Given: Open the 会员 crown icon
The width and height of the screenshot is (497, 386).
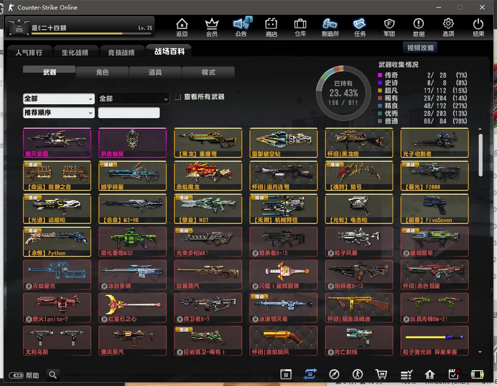Looking at the screenshot, I should point(212,27).
